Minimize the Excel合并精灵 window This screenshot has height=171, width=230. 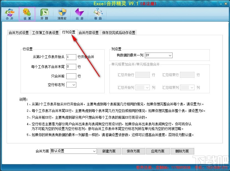pyautogui.click(x=221, y=4)
